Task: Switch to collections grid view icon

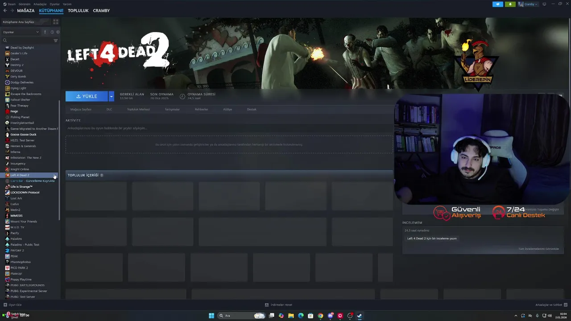Action: (56, 21)
